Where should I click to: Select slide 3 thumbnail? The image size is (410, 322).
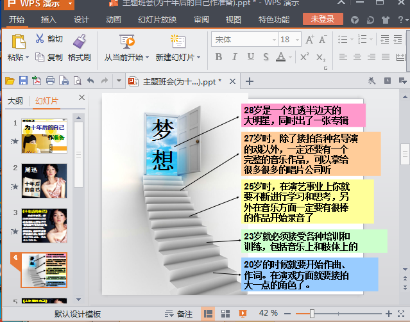click(44, 226)
